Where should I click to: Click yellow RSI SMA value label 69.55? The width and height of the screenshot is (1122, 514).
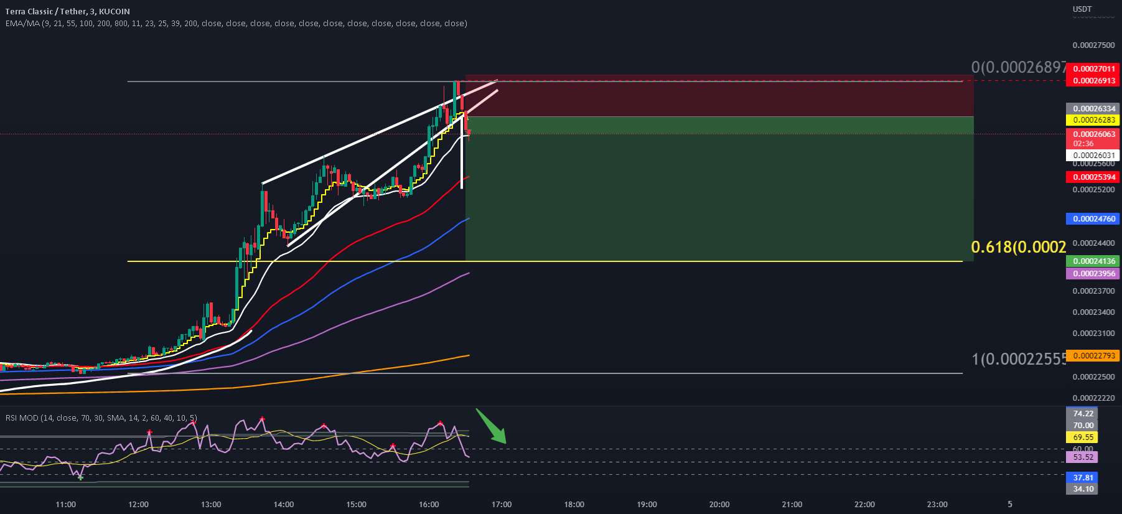[x=1083, y=437]
